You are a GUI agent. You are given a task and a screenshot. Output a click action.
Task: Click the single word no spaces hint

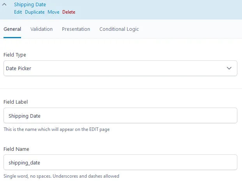pyautogui.click(x=61, y=176)
